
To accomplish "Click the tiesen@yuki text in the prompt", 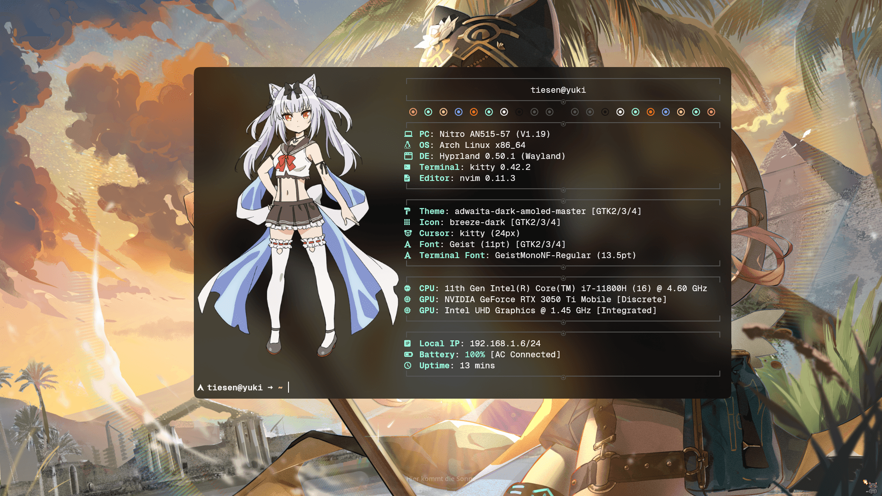I will click(235, 388).
